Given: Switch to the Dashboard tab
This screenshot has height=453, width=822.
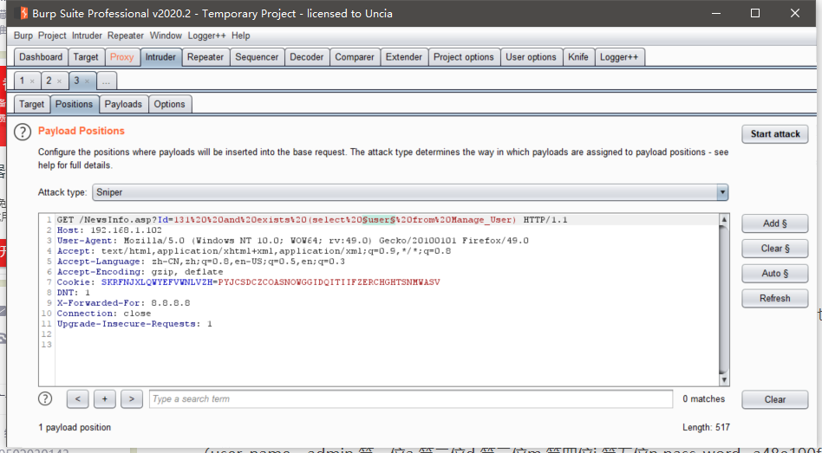Looking at the screenshot, I should click(x=41, y=57).
